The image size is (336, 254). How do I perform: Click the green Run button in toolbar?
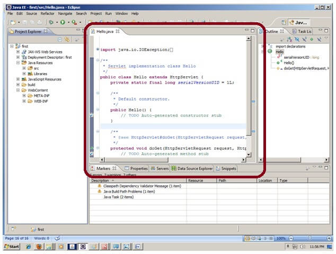pyautogui.click(x=63, y=22)
